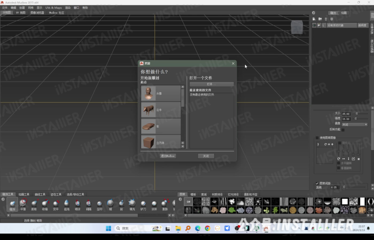Close the 欢迎 dialog with X
Image resolution: width=374 pixels, height=240 pixels.
[x=233, y=63]
